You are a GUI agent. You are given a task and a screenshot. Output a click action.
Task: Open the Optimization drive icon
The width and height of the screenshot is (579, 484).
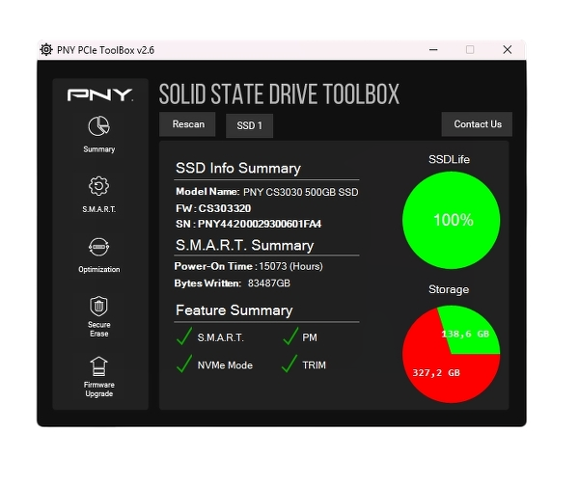pos(98,247)
